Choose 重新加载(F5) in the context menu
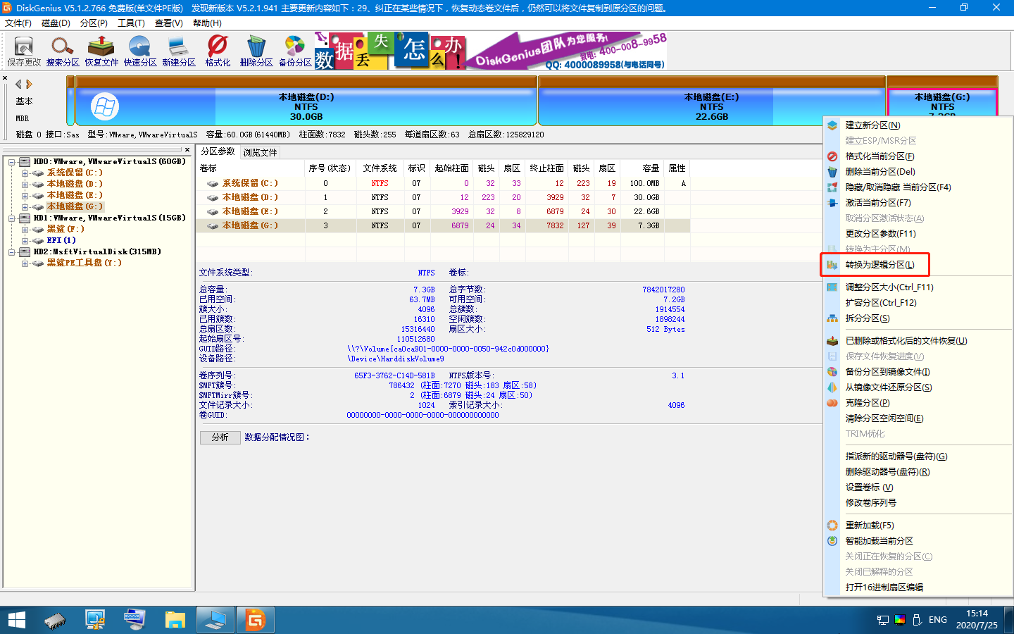This screenshot has width=1014, height=634. (918, 526)
